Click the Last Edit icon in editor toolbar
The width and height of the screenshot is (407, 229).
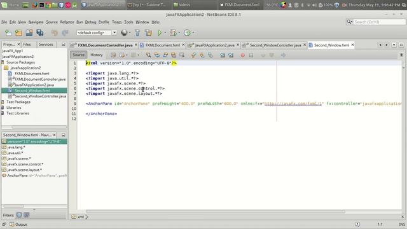[113, 55]
